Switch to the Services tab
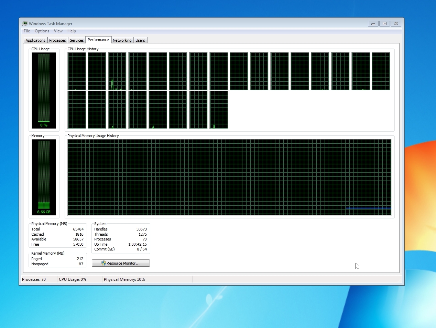 pos(77,40)
